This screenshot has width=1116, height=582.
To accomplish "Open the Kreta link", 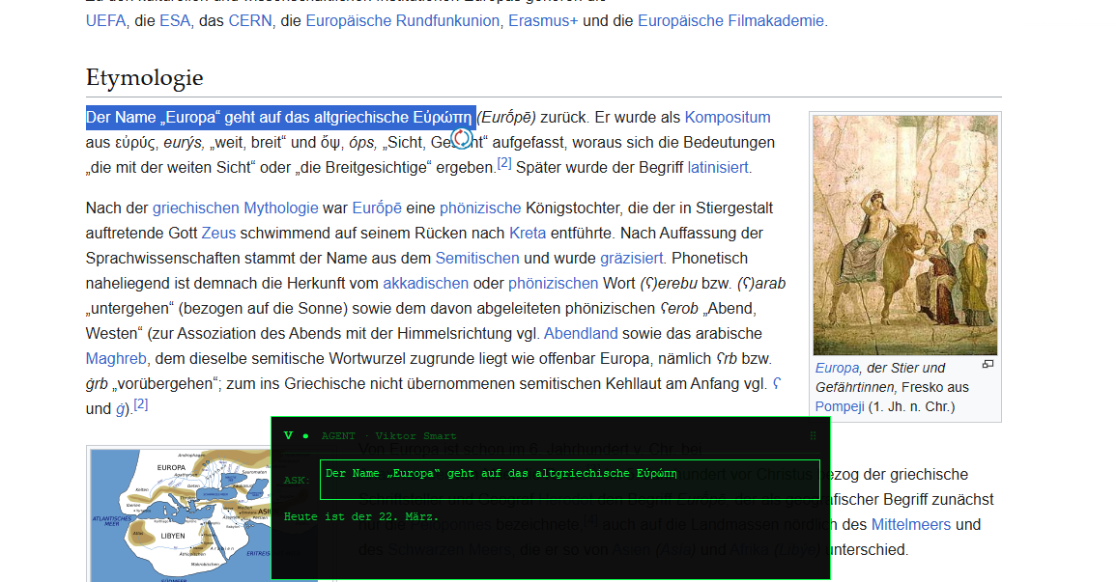I will pyautogui.click(x=528, y=233).
